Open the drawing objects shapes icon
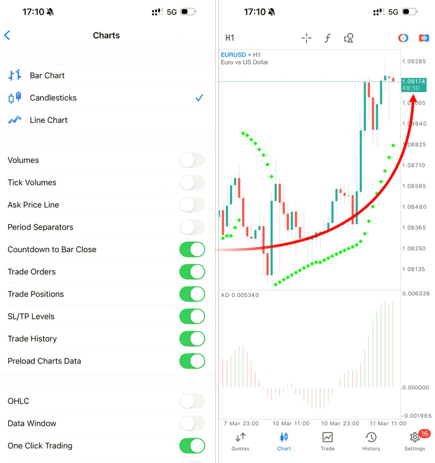 pyautogui.click(x=349, y=38)
